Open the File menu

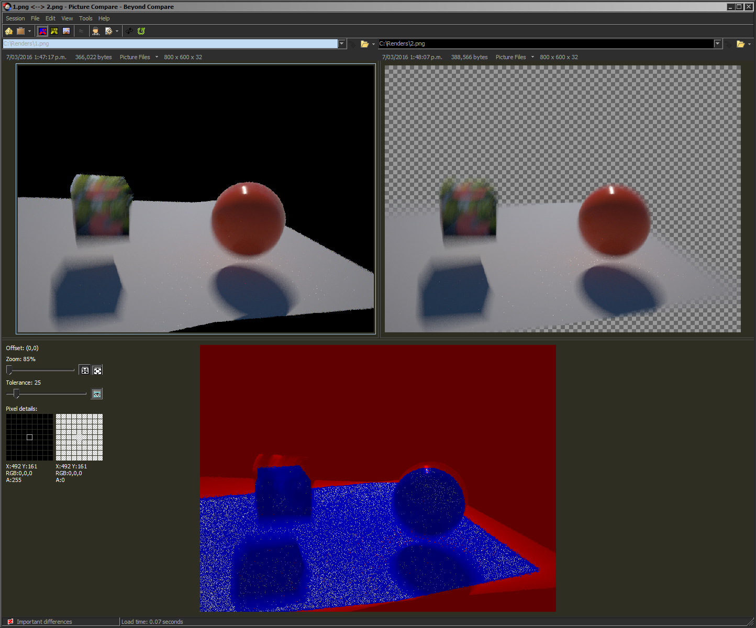click(x=35, y=18)
